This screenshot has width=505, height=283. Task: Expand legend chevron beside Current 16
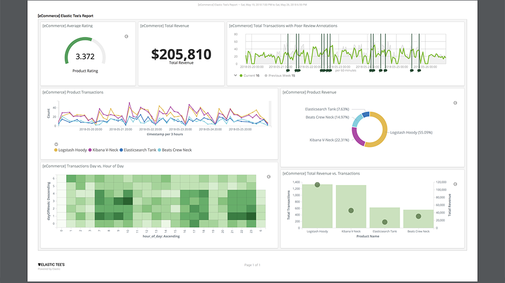tap(235, 75)
